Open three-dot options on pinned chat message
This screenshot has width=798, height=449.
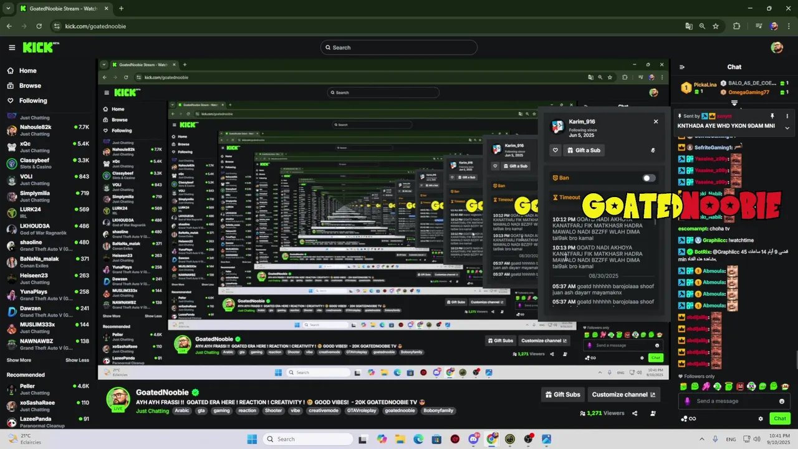click(x=787, y=116)
